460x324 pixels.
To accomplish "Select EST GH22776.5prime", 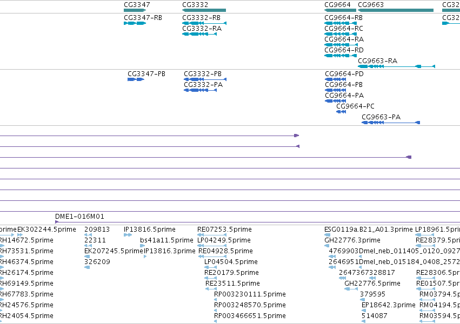I will click(x=372, y=283).
